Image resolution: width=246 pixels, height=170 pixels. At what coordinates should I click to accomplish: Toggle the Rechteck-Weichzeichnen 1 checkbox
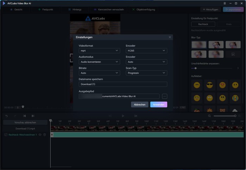click(6, 135)
